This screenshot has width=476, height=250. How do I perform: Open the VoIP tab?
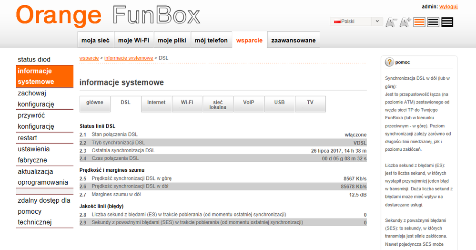pyautogui.click(x=249, y=103)
